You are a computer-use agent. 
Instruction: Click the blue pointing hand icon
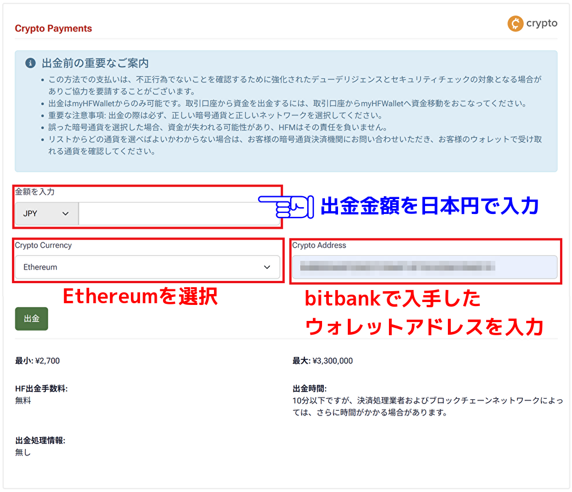(x=285, y=207)
